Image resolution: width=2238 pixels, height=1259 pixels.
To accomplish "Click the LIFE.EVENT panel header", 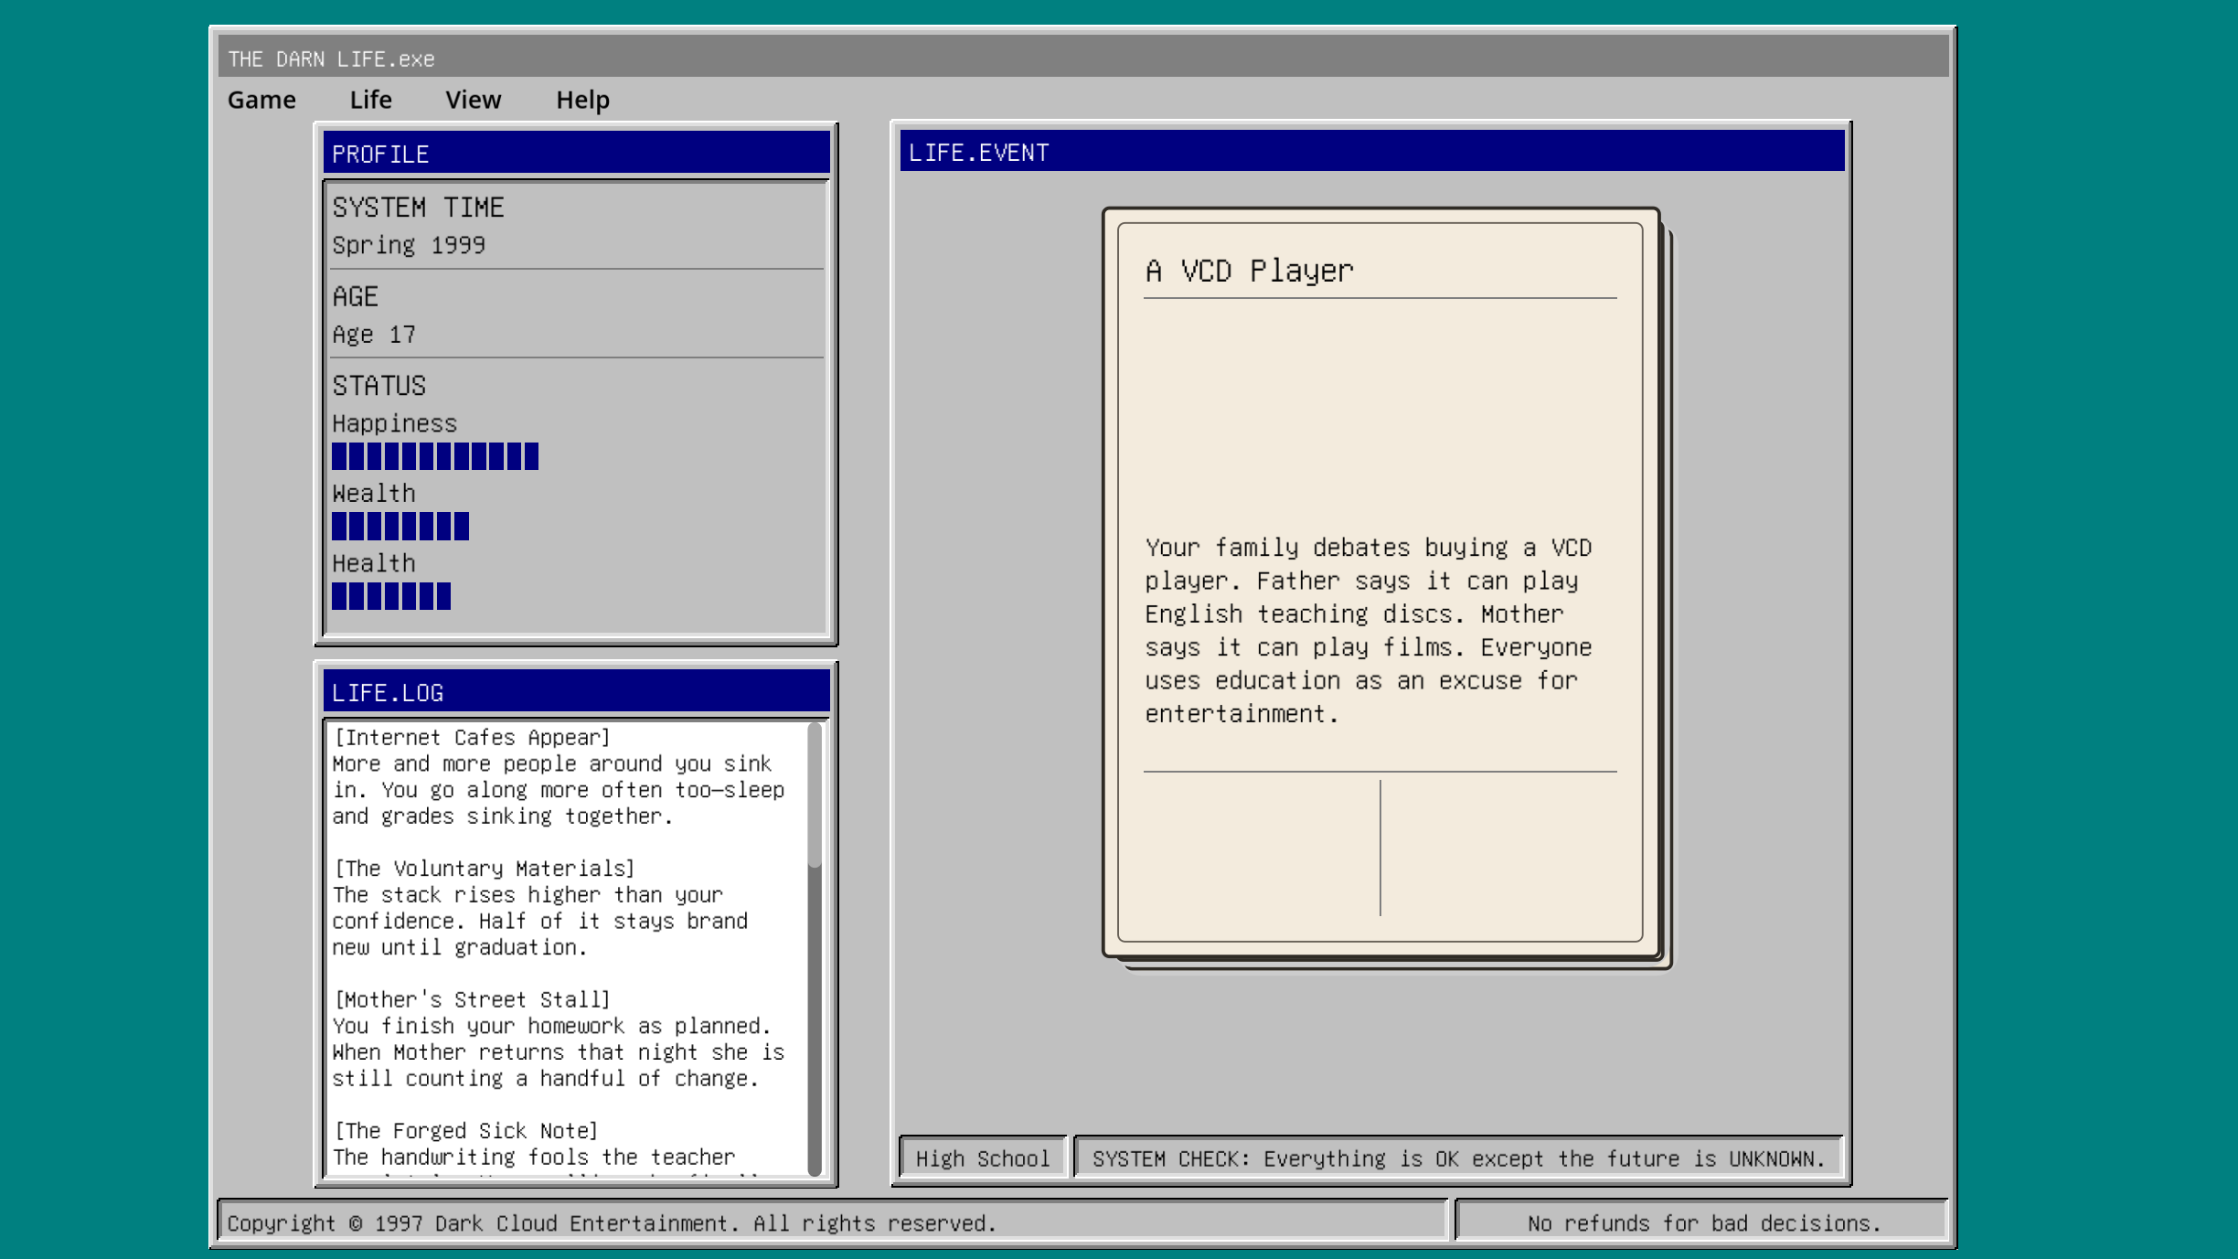I will point(1372,151).
